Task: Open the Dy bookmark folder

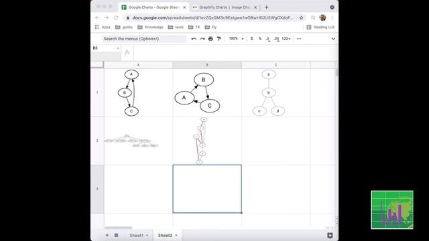Action: pyautogui.click(x=210, y=27)
